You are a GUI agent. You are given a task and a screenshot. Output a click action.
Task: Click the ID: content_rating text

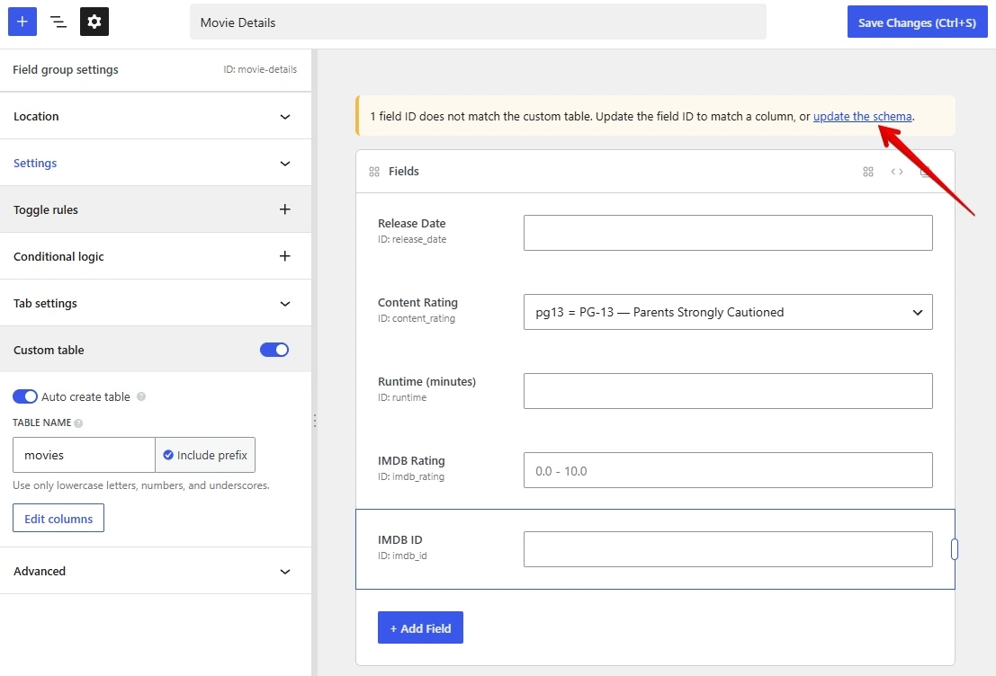point(417,318)
